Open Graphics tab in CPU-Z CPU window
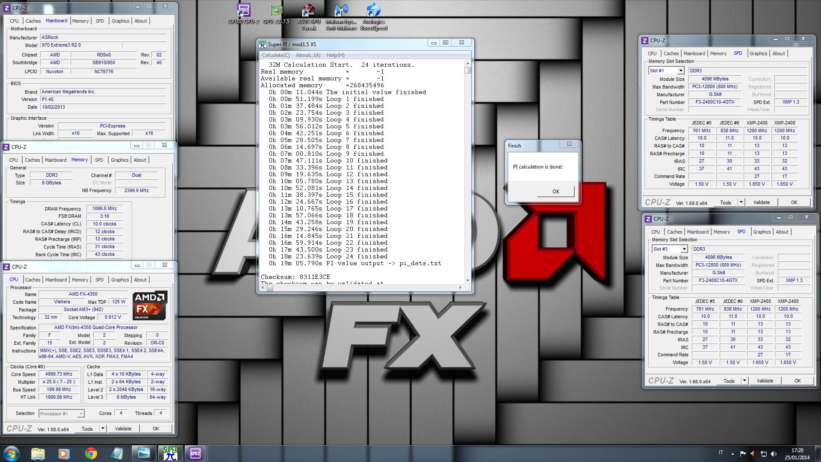Screen dimensions: 821x462 click(120, 280)
